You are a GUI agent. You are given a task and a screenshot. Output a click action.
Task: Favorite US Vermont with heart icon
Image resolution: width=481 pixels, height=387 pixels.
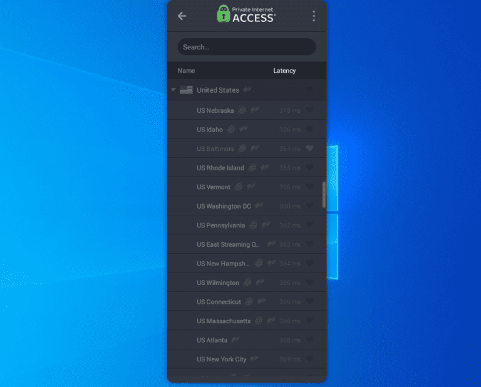click(x=309, y=187)
